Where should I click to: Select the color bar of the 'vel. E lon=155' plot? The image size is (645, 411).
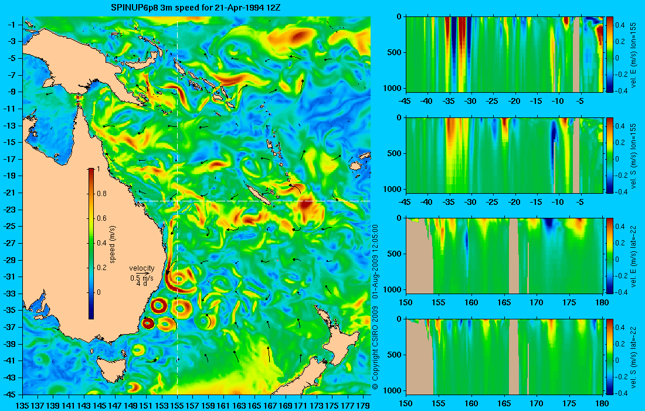tap(610, 54)
